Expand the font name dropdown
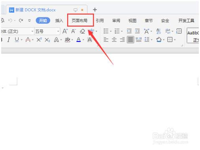The height and width of the screenshot is (150, 200). pyautogui.click(x=32, y=31)
